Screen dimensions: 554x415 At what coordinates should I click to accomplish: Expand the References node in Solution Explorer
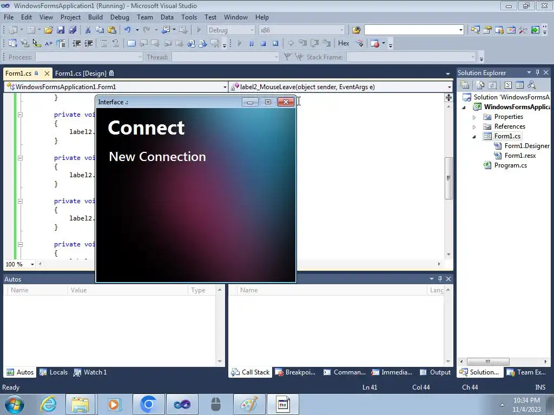474,126
